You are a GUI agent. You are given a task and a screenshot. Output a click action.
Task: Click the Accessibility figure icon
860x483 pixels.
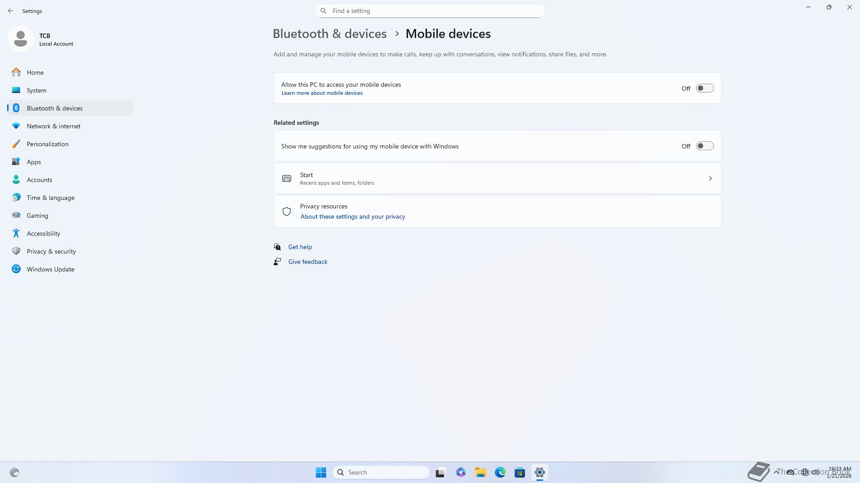point(16,233)
